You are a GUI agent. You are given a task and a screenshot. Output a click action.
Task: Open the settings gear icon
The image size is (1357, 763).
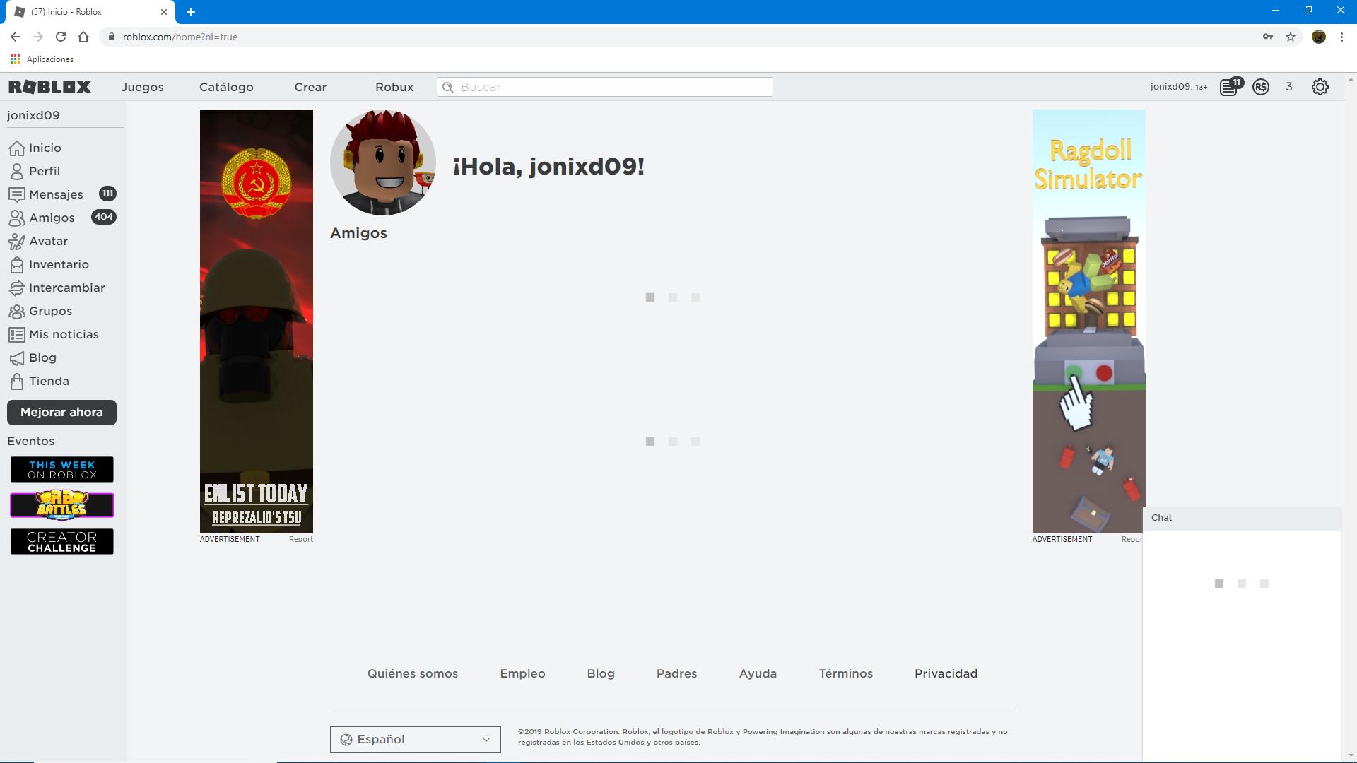coord(1320,87)
